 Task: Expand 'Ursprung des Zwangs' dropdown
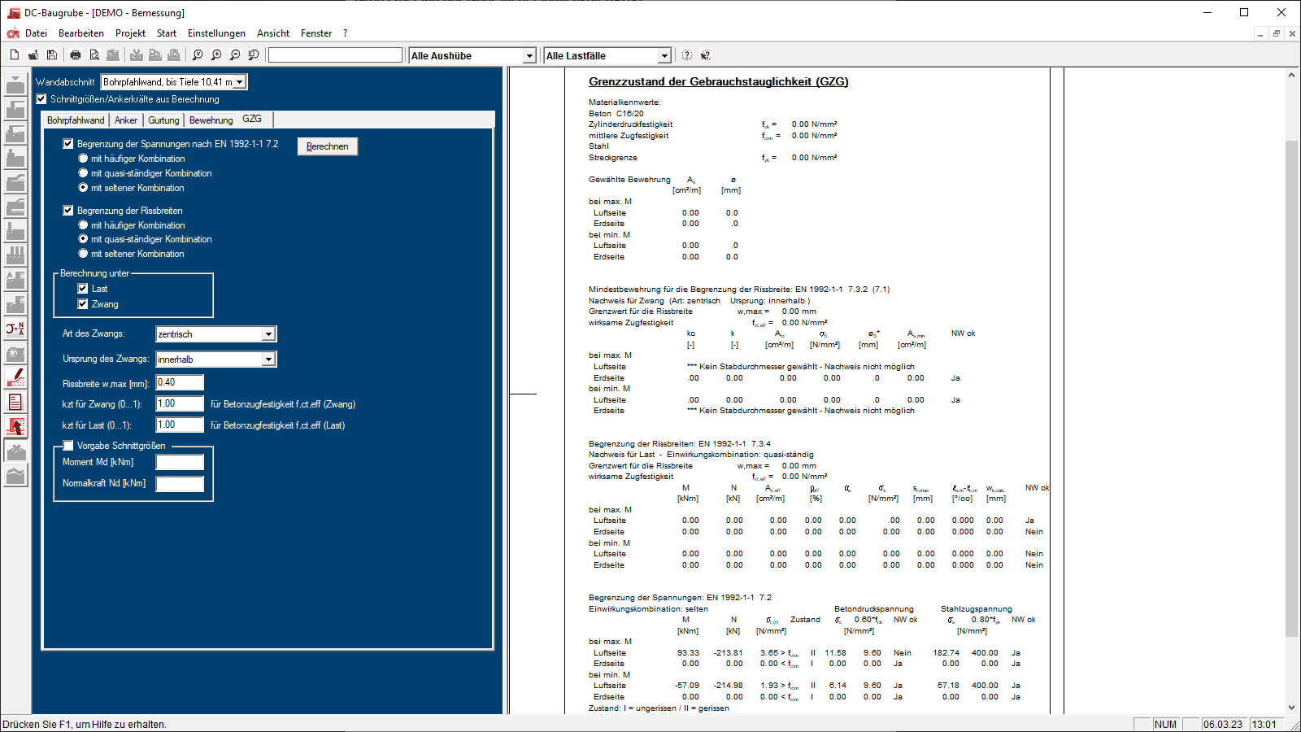tap(268, 359)
